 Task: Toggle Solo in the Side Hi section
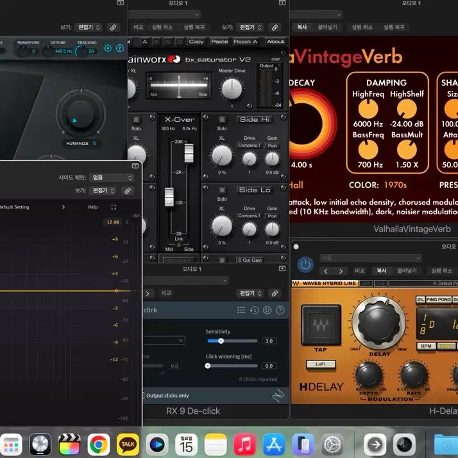[x=222, y=119]
